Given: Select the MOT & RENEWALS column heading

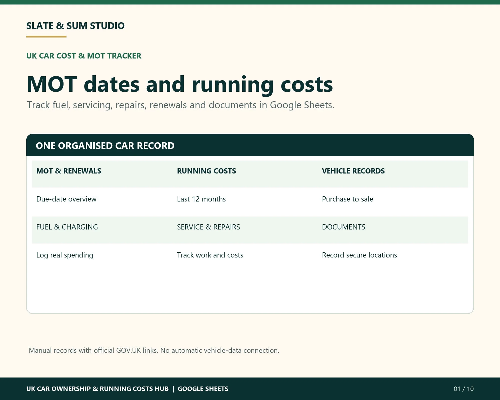Looking at the screenshot, I should click(x=69, y=171).
